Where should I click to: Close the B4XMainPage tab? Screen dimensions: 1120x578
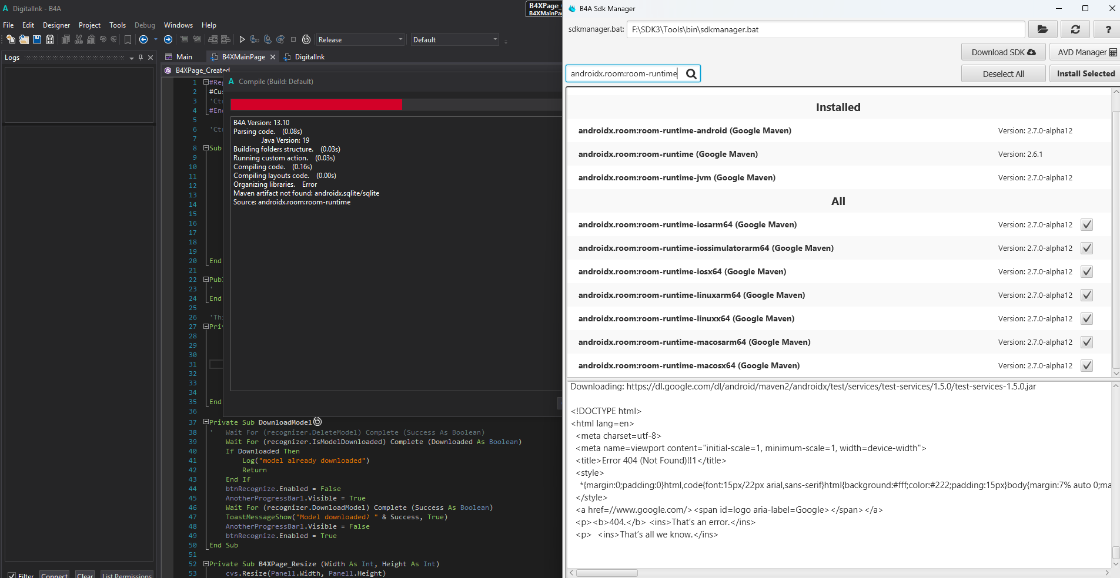(273, 57)
